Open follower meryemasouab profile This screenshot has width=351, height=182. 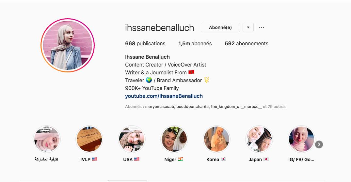pyautogui.click(x=159, y=107)
